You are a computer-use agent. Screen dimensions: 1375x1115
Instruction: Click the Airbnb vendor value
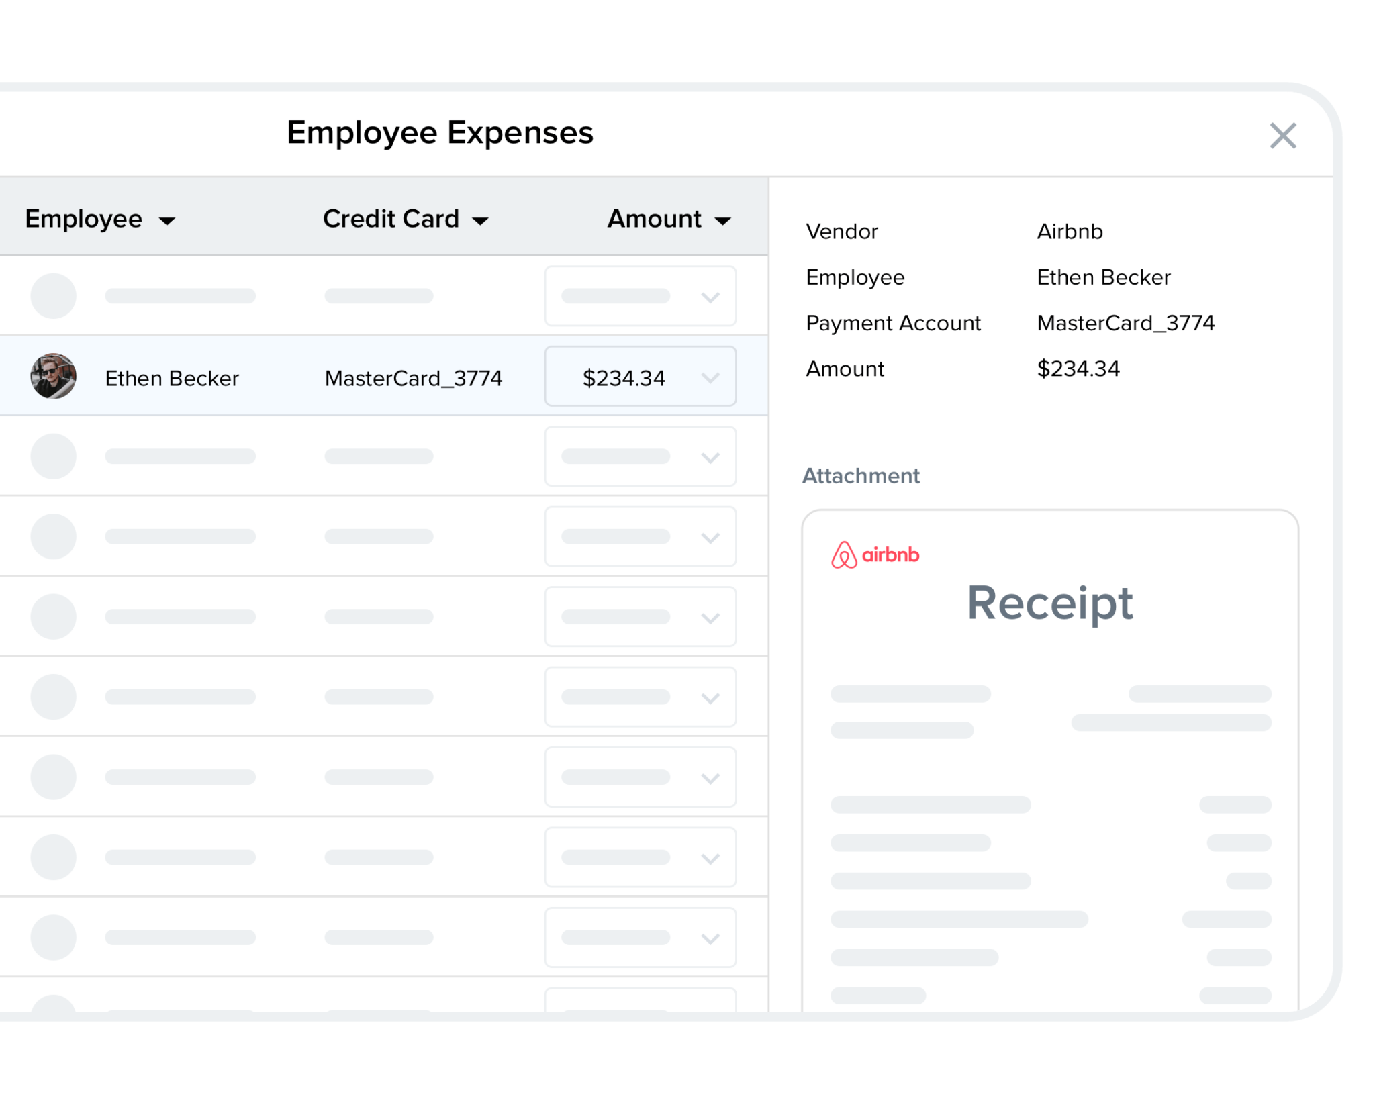point(1070,232)
